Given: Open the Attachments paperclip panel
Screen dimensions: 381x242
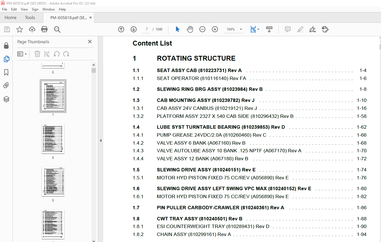Looking at the screenshot, I should tap(6, 85).
